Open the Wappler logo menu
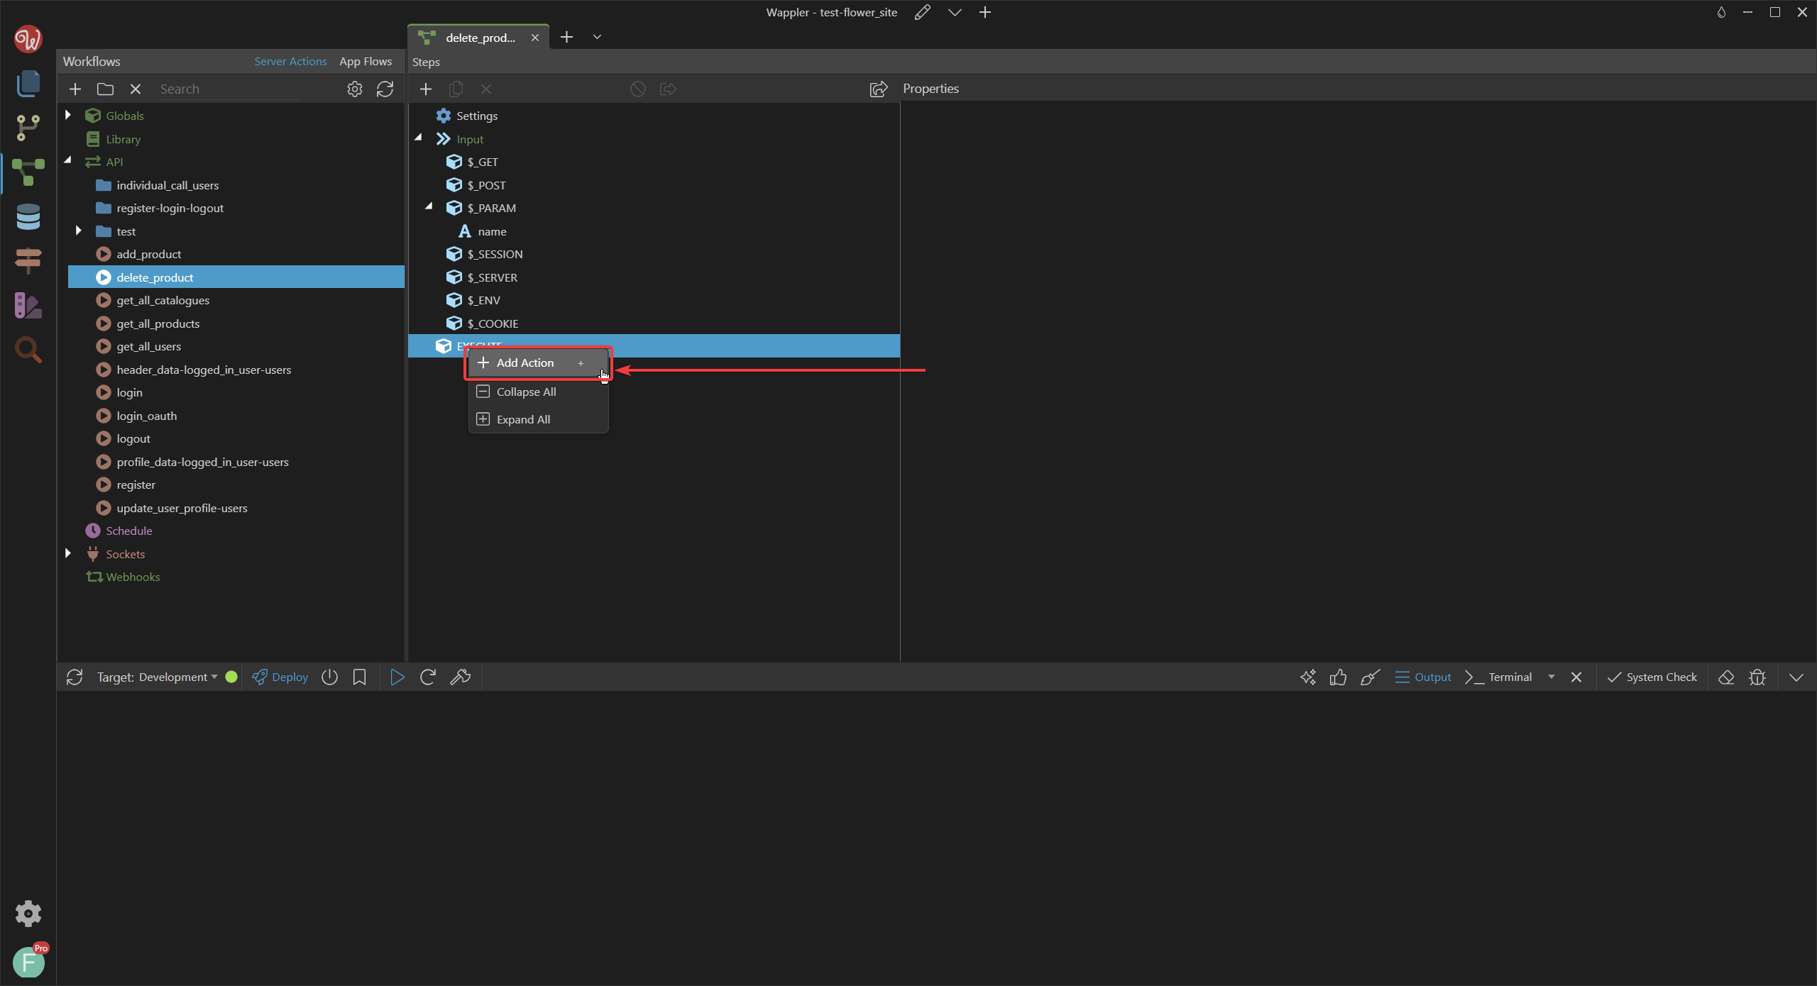The height and width of the screenshot is (986, 1817). pyautogui.click(x=28, y=39)
